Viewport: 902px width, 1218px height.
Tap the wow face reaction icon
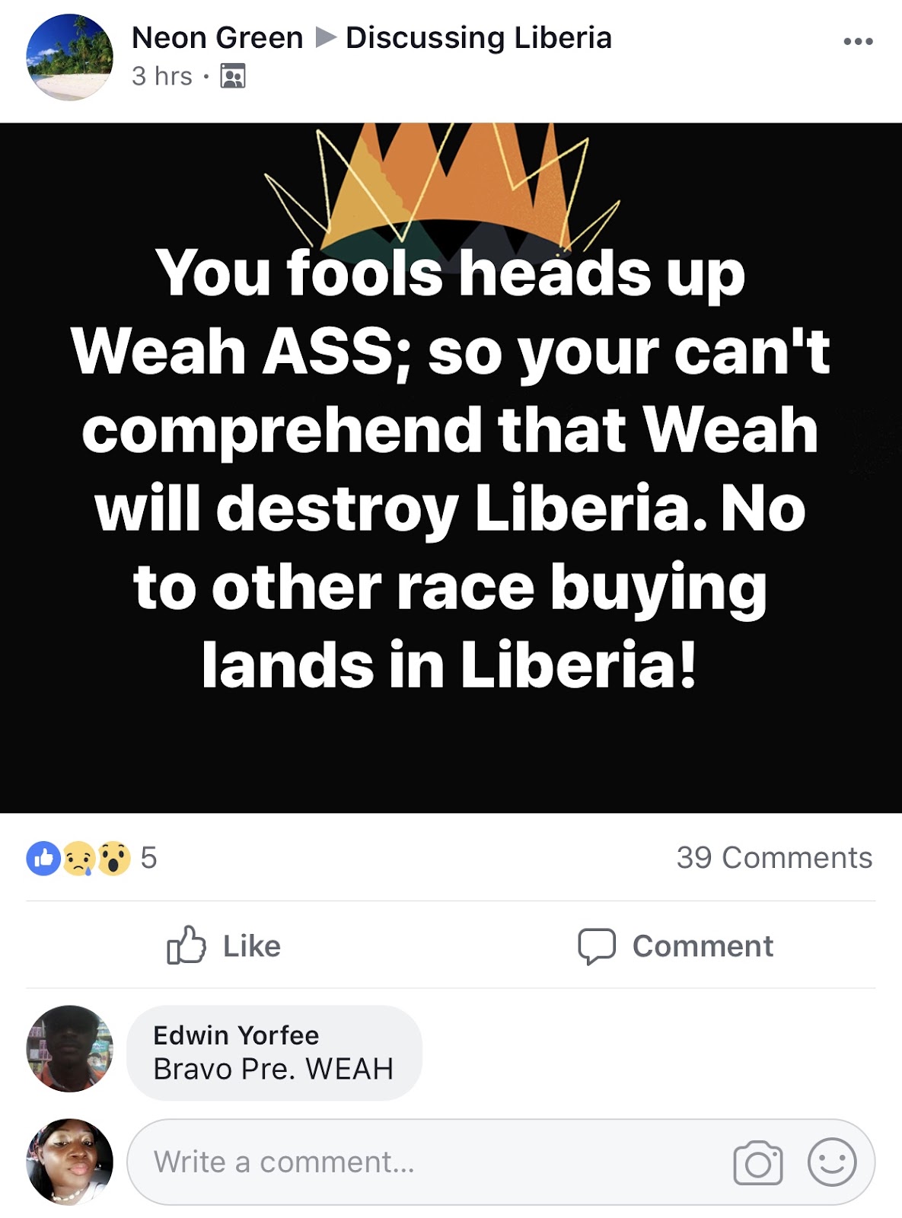pyautogui.click(x=113, y=858)
